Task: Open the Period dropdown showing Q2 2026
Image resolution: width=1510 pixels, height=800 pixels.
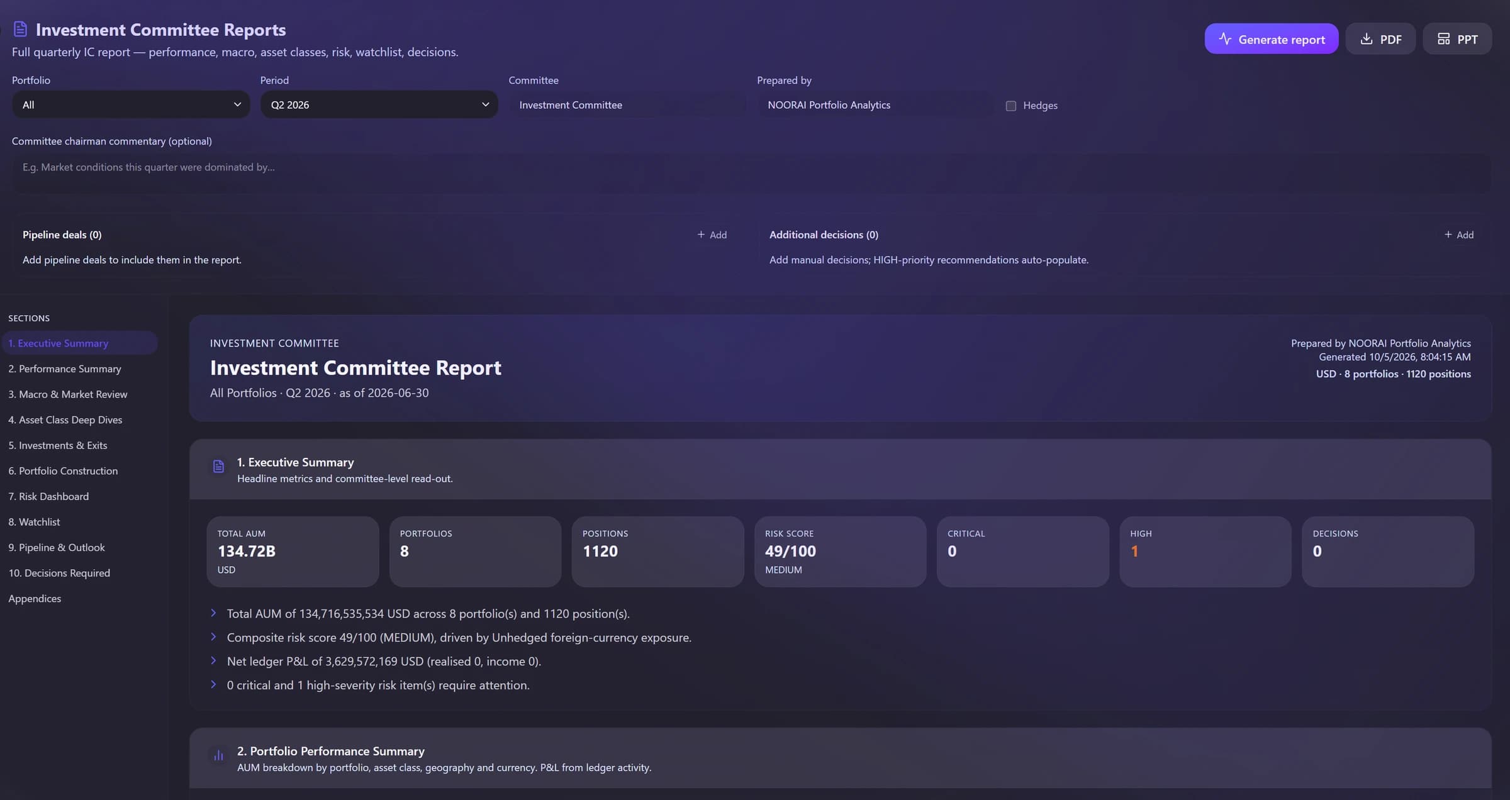Action: tap(379, 104)
